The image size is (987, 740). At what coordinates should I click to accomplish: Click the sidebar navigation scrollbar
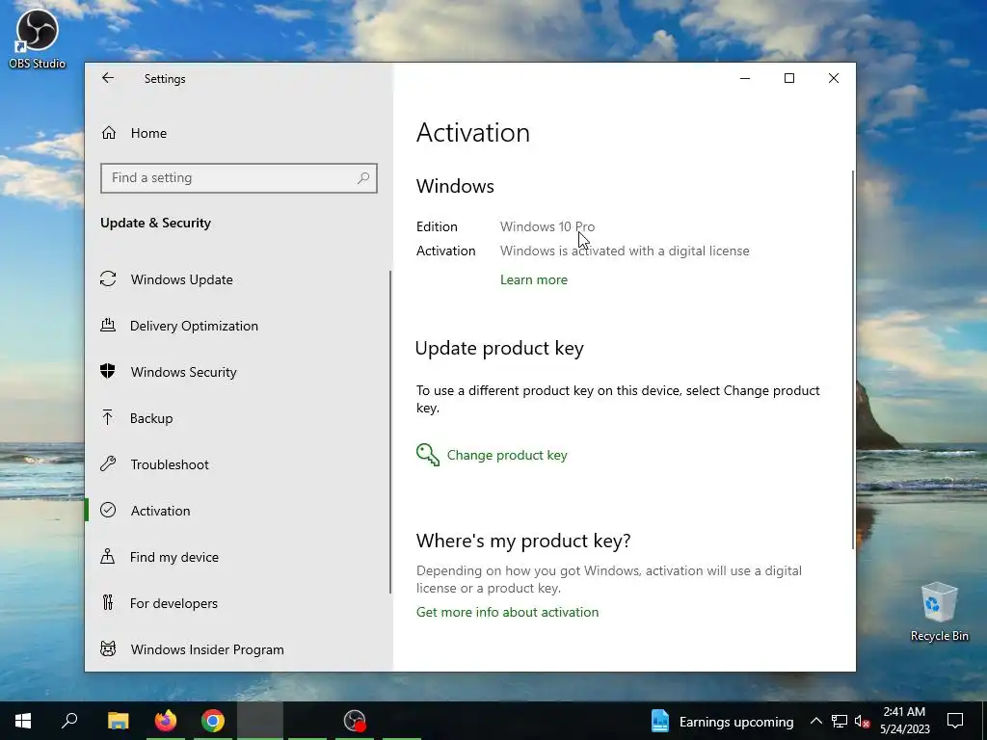click(389, 432)
